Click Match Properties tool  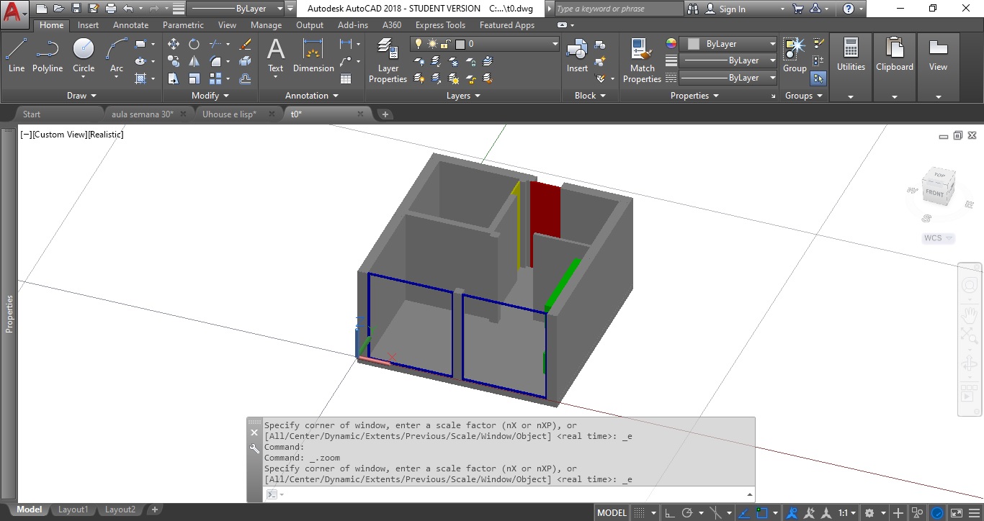642,60
